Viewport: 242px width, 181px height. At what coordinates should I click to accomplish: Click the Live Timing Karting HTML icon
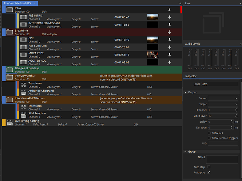click(9, 122)
